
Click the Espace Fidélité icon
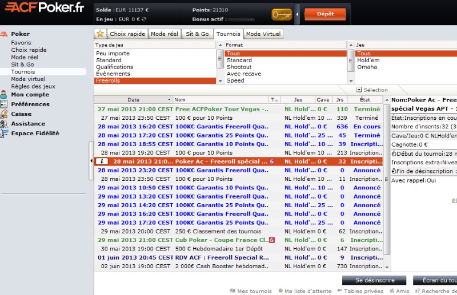tap(4, 134)
